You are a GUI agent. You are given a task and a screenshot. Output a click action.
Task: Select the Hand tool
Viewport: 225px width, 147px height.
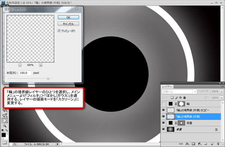coord(5,120)
